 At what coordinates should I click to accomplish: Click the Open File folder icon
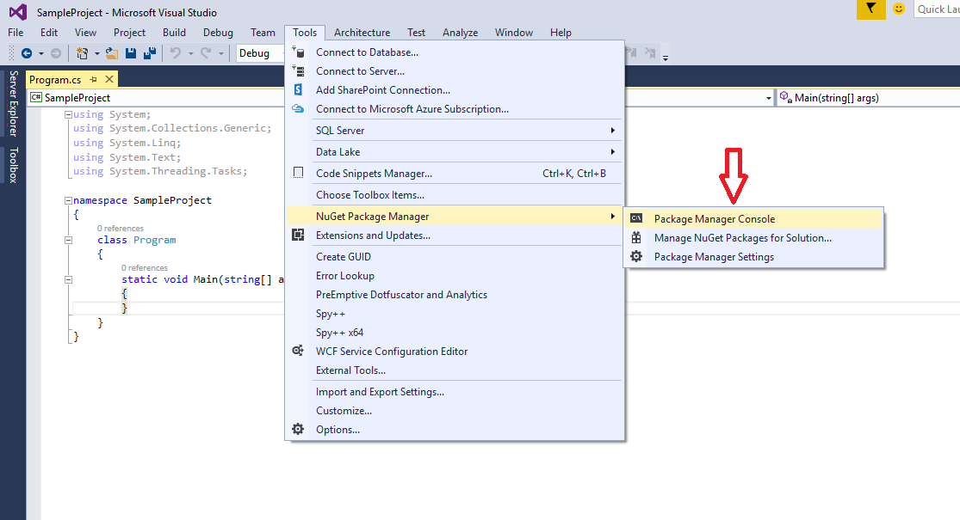[111, 54]
